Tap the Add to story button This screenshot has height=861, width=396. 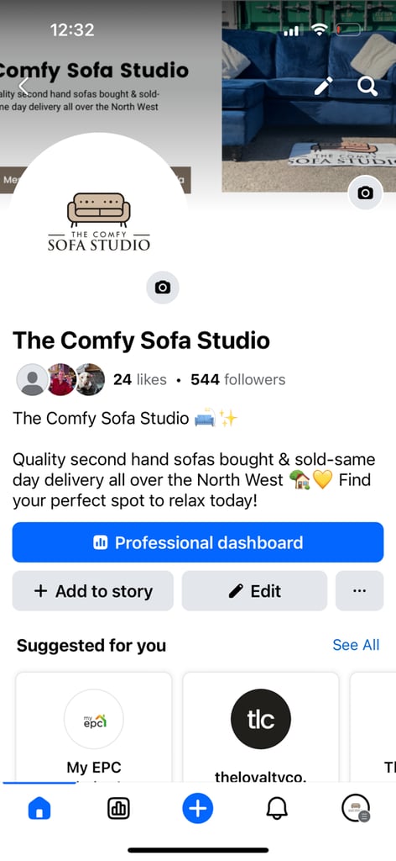point(93,591)
